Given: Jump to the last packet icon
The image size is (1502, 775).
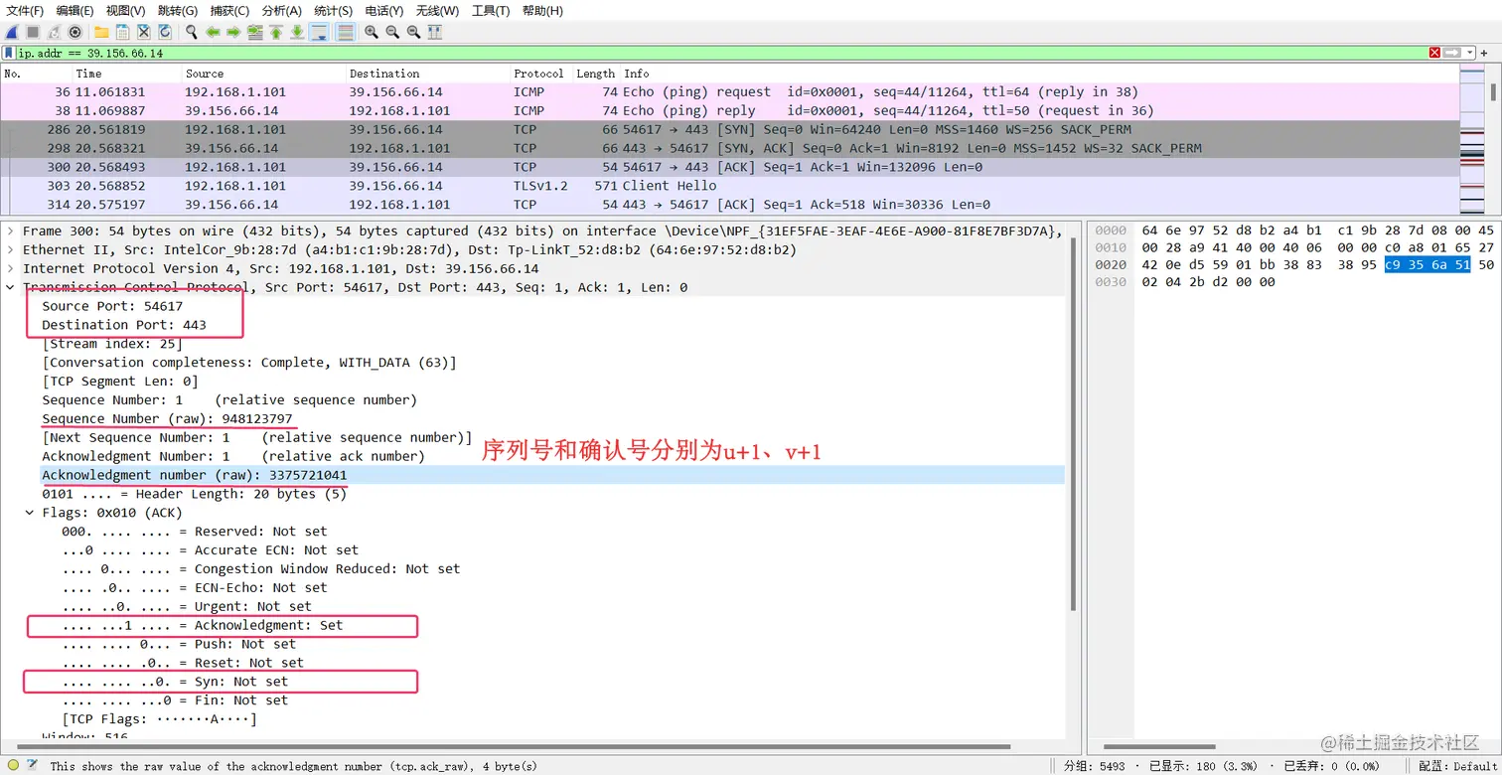Looking at the screenshot, I should [x=297, y=32].
